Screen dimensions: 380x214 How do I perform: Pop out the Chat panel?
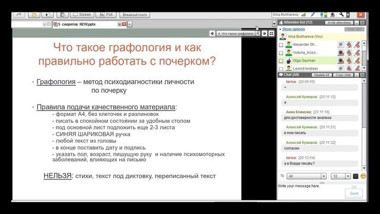(362, 75)
